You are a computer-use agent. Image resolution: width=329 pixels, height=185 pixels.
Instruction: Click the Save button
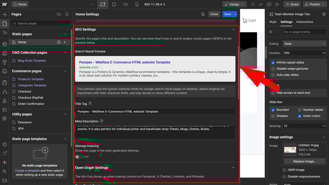point(227,14)
